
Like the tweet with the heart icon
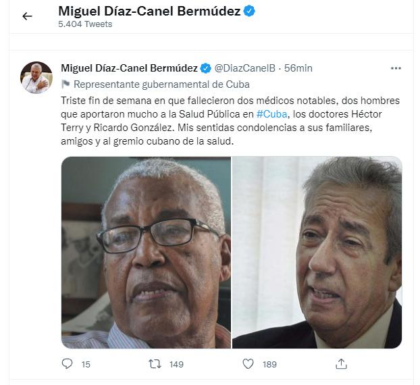[248, 364]
